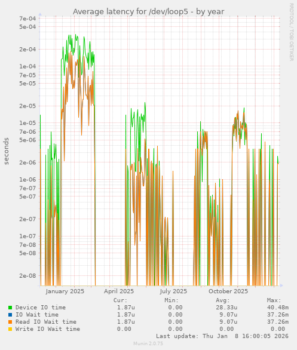Click the 'Min:' column header
This screenshot has height=350, width=297.
coord(172,300)
